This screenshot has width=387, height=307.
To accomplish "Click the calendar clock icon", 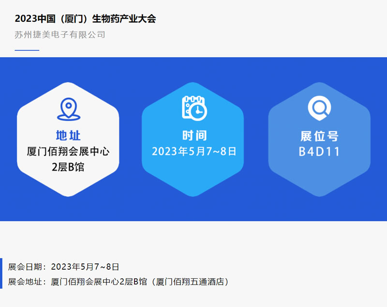I will point(194,107).
